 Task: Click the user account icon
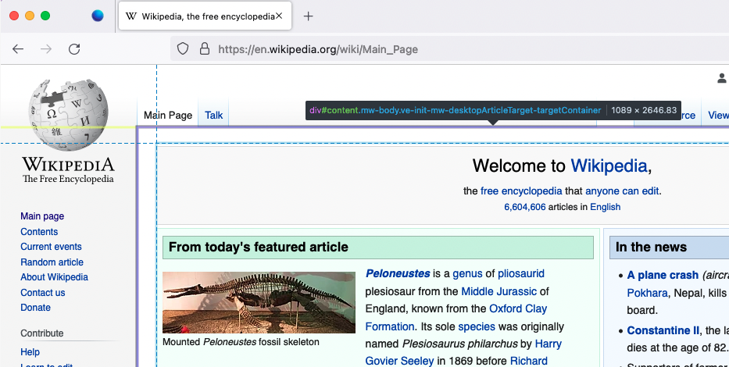tap(722, 78)
